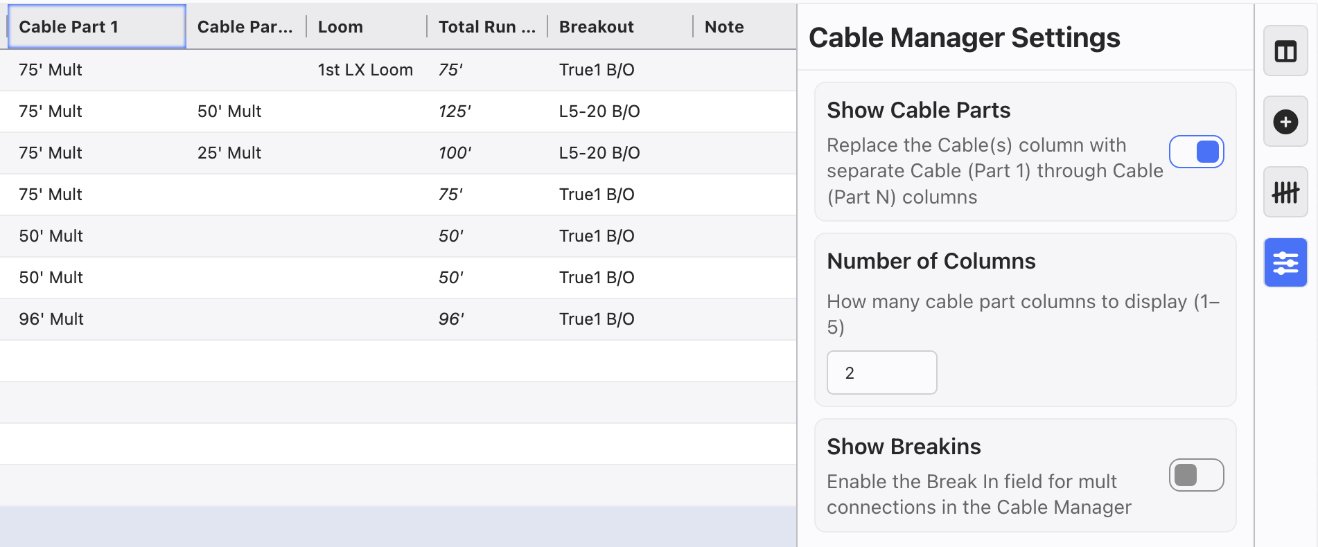Open the tally marks sidebar icon
Screen dimensions: 1318x547
pyautogui.click(x=1285, y=192)
